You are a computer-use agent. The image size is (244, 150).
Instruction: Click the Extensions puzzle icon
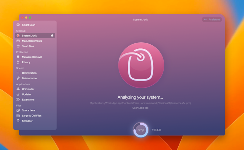[x=18, y=100]
